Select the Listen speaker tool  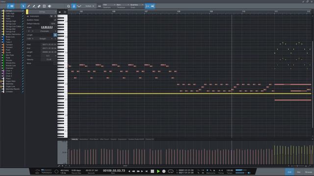[x=50, y=6]
